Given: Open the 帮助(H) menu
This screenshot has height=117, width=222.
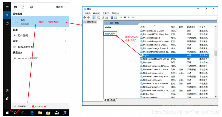Looking at the screenshot, I should (x=116, y=13).
